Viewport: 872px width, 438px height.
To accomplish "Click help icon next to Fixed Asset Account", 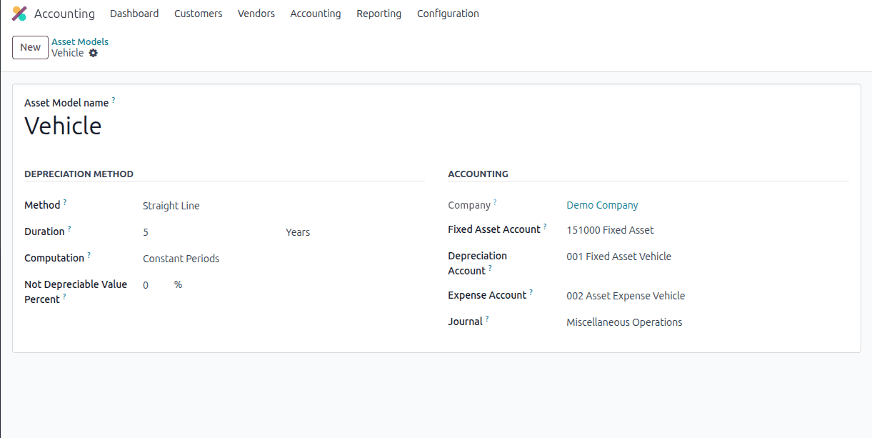I will pos(545,226).
